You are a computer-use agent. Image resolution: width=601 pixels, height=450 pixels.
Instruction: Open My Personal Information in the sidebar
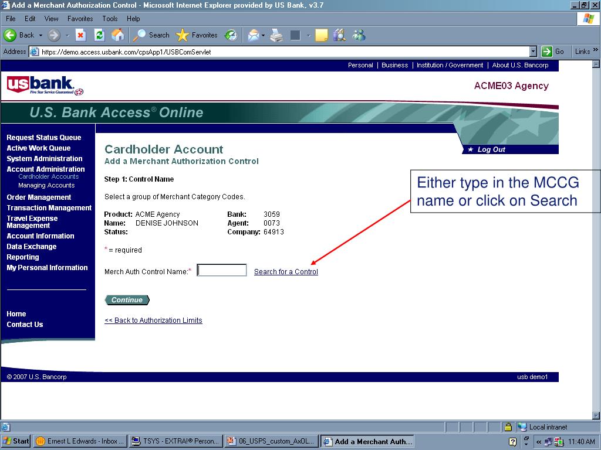click(x=47, y=268)
